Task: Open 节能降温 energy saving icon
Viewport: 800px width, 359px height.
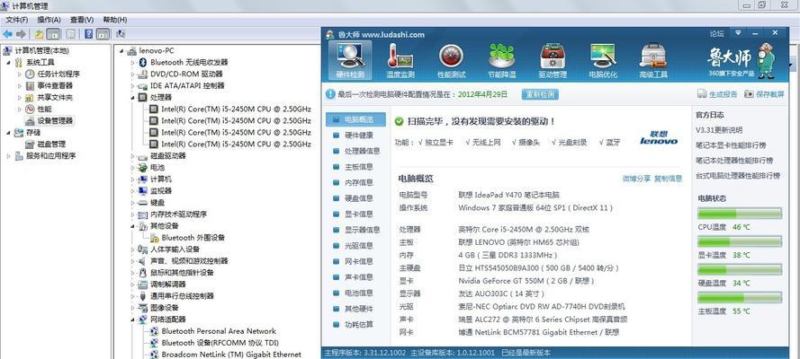Action: pos(501,60)
